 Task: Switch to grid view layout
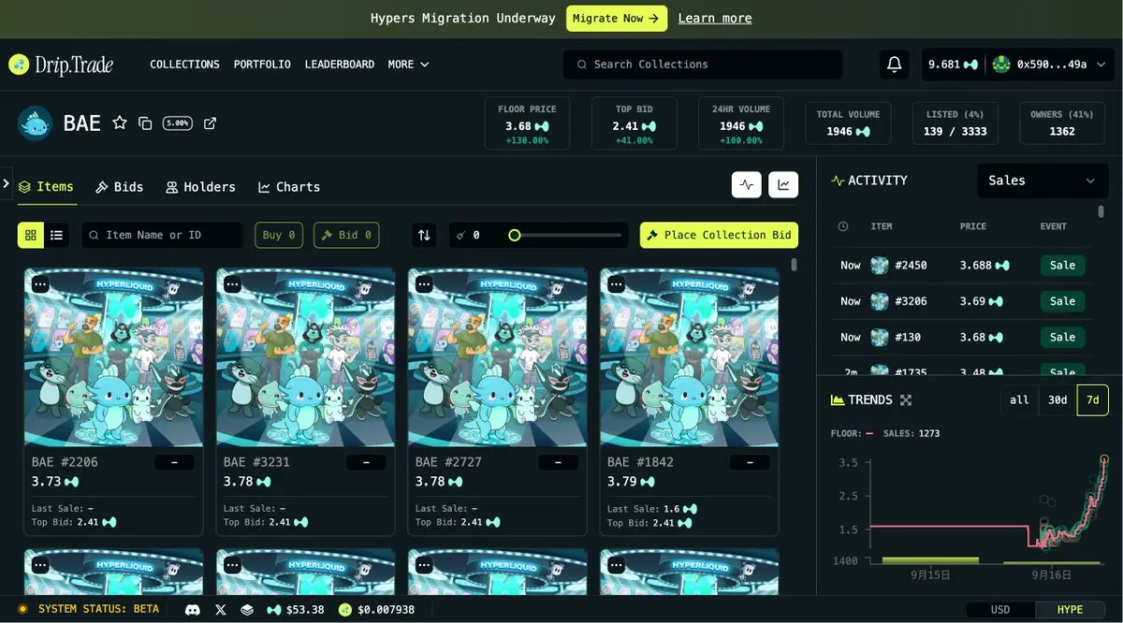pos(31,235)
